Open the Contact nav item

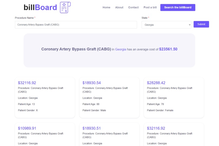133,7
